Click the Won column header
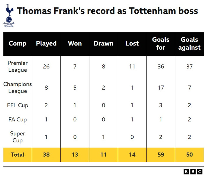The image size is (206, 181). pyautogui.click(x=75, y=43)
